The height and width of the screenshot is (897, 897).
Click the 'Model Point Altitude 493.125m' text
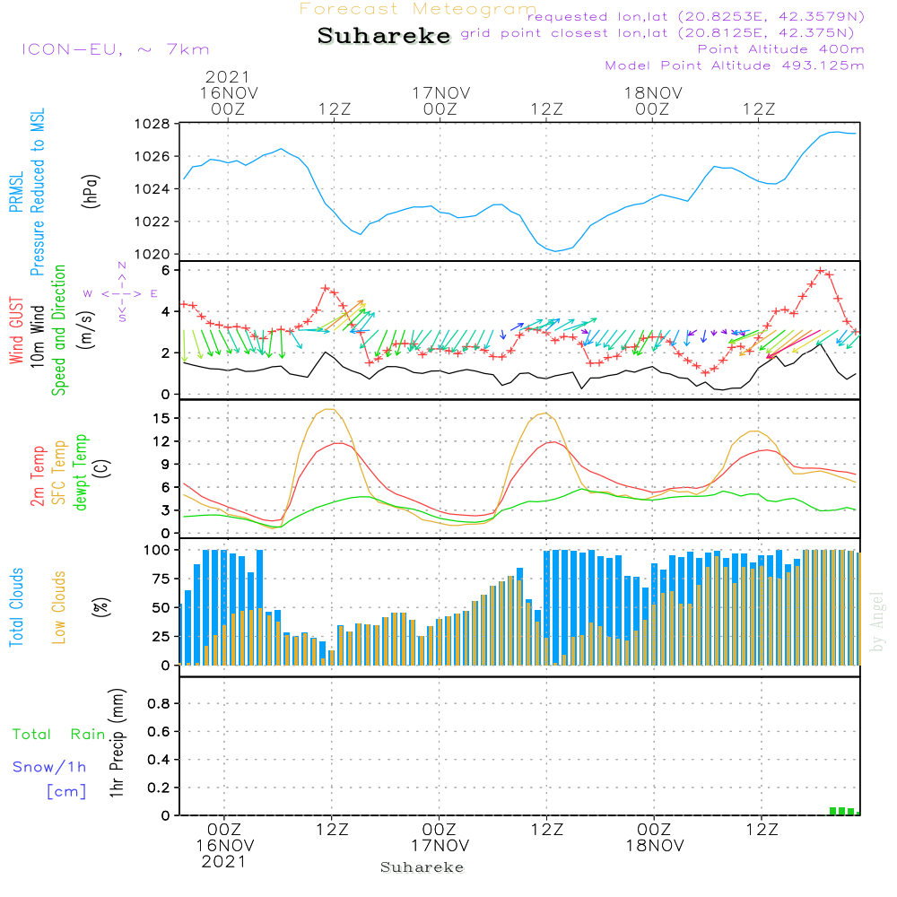[x=735, y=65]
